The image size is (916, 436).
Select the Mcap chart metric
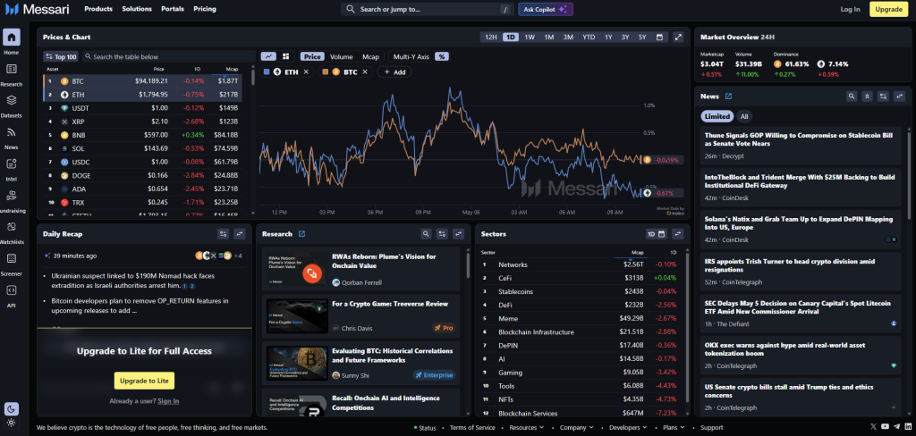click(x=371, y=56)
